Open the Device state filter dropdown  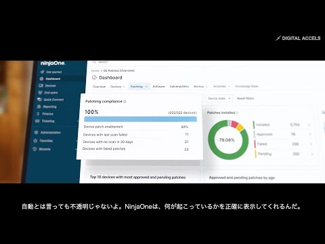(219, 98)
